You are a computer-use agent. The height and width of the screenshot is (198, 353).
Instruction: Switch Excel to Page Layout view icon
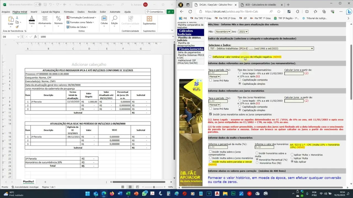(x=130, y=187)
